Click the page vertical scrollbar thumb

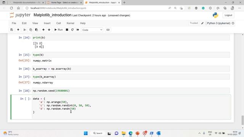tap(242, 120)
